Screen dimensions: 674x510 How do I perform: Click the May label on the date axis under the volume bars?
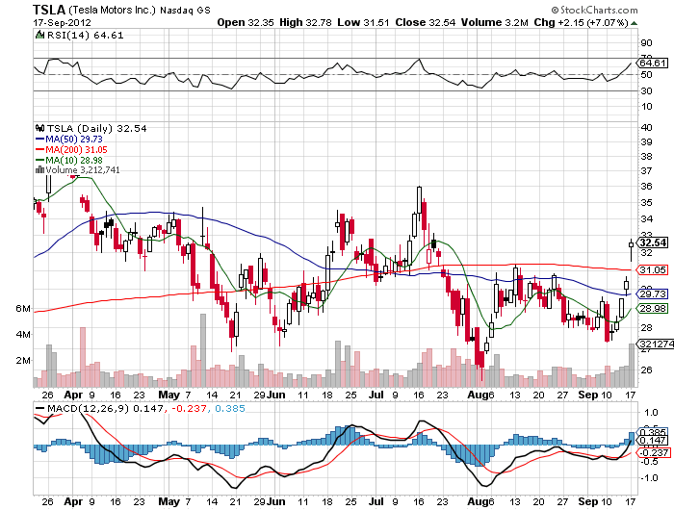click(x=168, y=395)
